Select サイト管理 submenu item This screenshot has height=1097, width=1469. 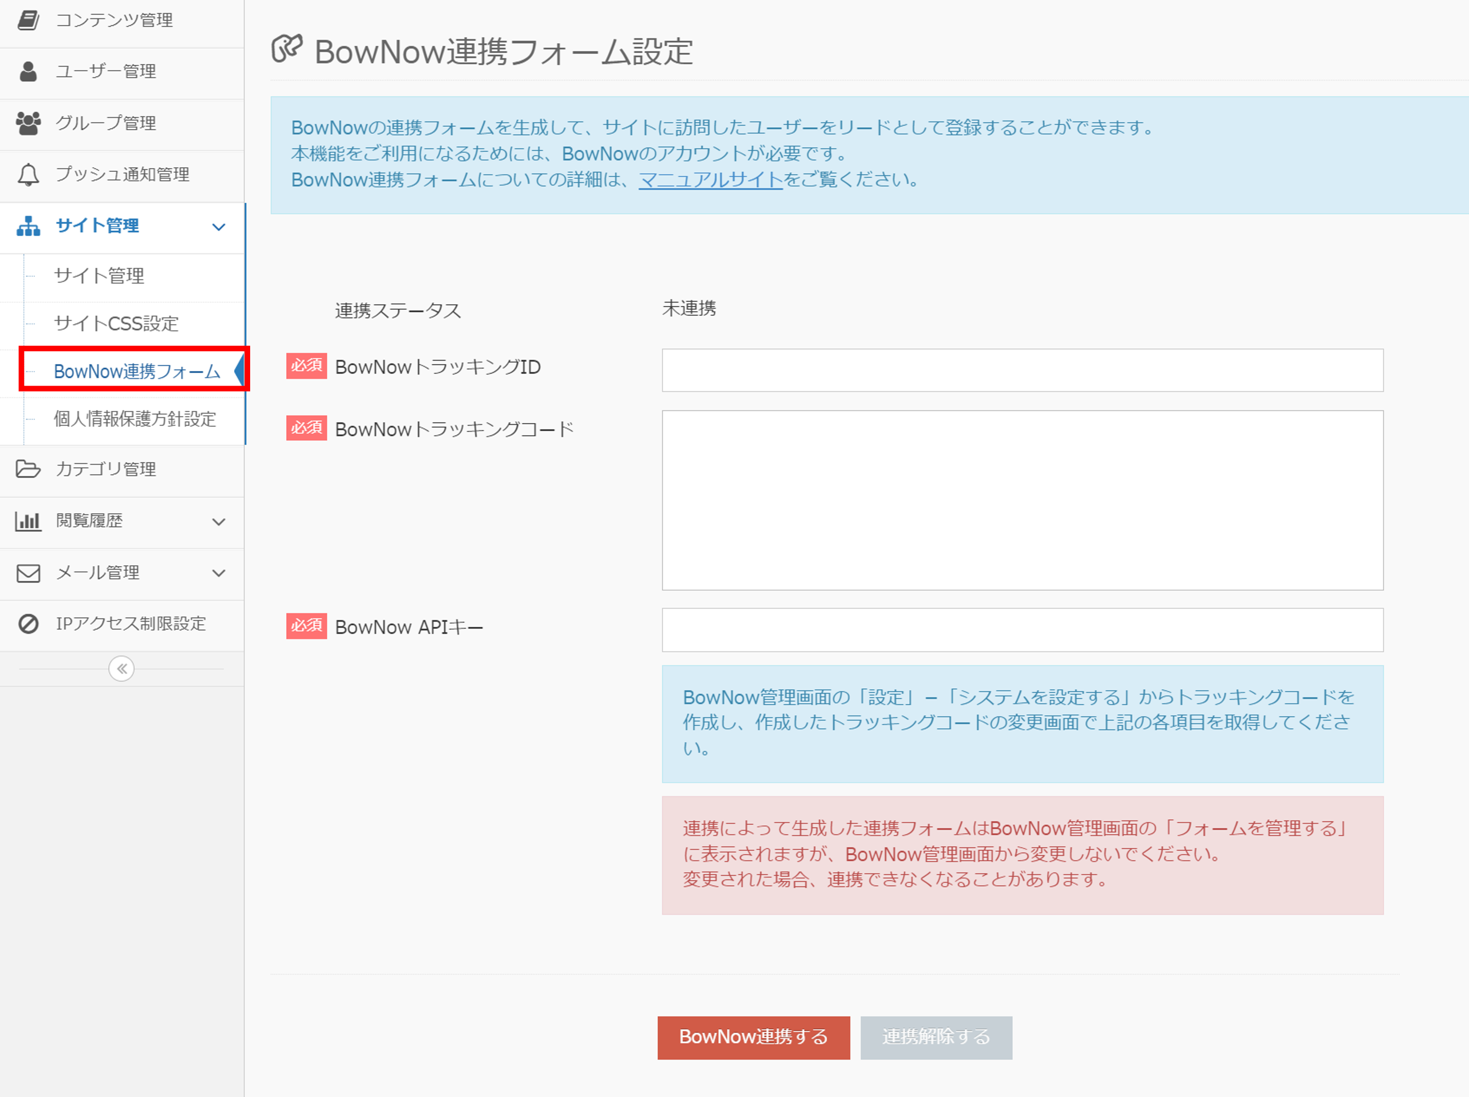pyautogui.click(x=99, y=275)
